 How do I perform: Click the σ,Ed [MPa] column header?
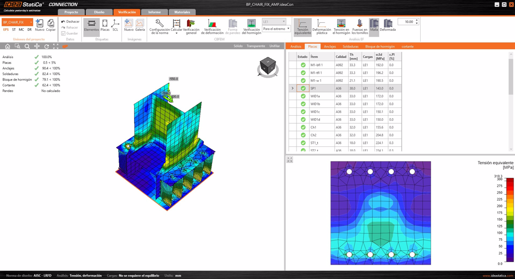point(381,57)
